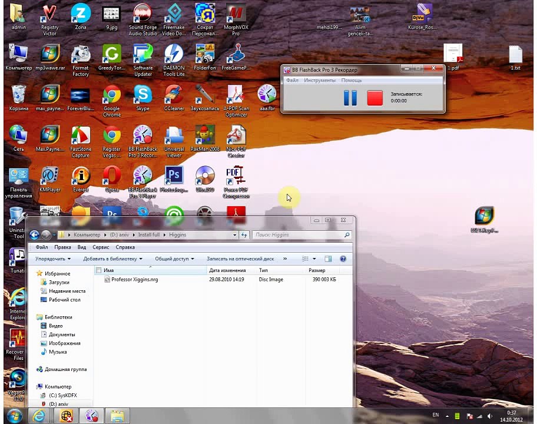Open Explorer help icon

tap(343, 259)
